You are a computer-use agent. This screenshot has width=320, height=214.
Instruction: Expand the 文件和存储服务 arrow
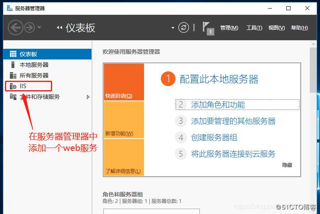88,97
